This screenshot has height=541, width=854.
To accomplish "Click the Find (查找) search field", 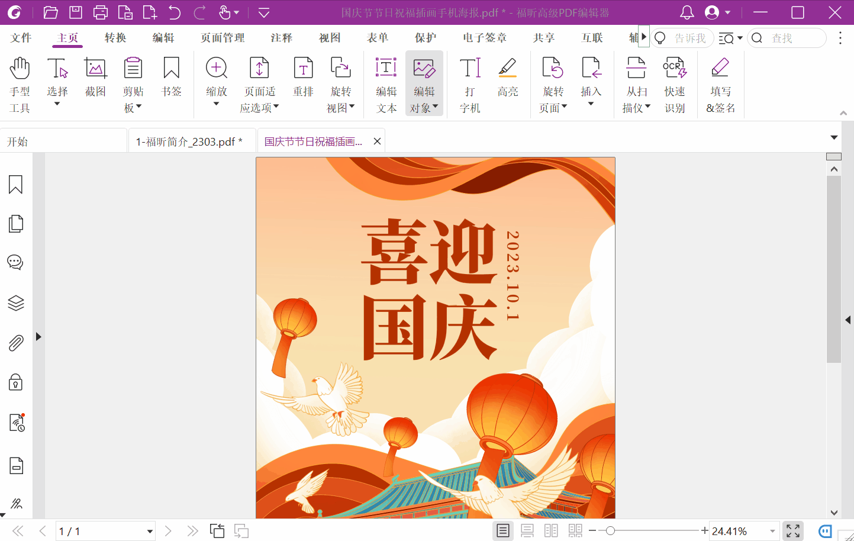I will coord(787,38).
